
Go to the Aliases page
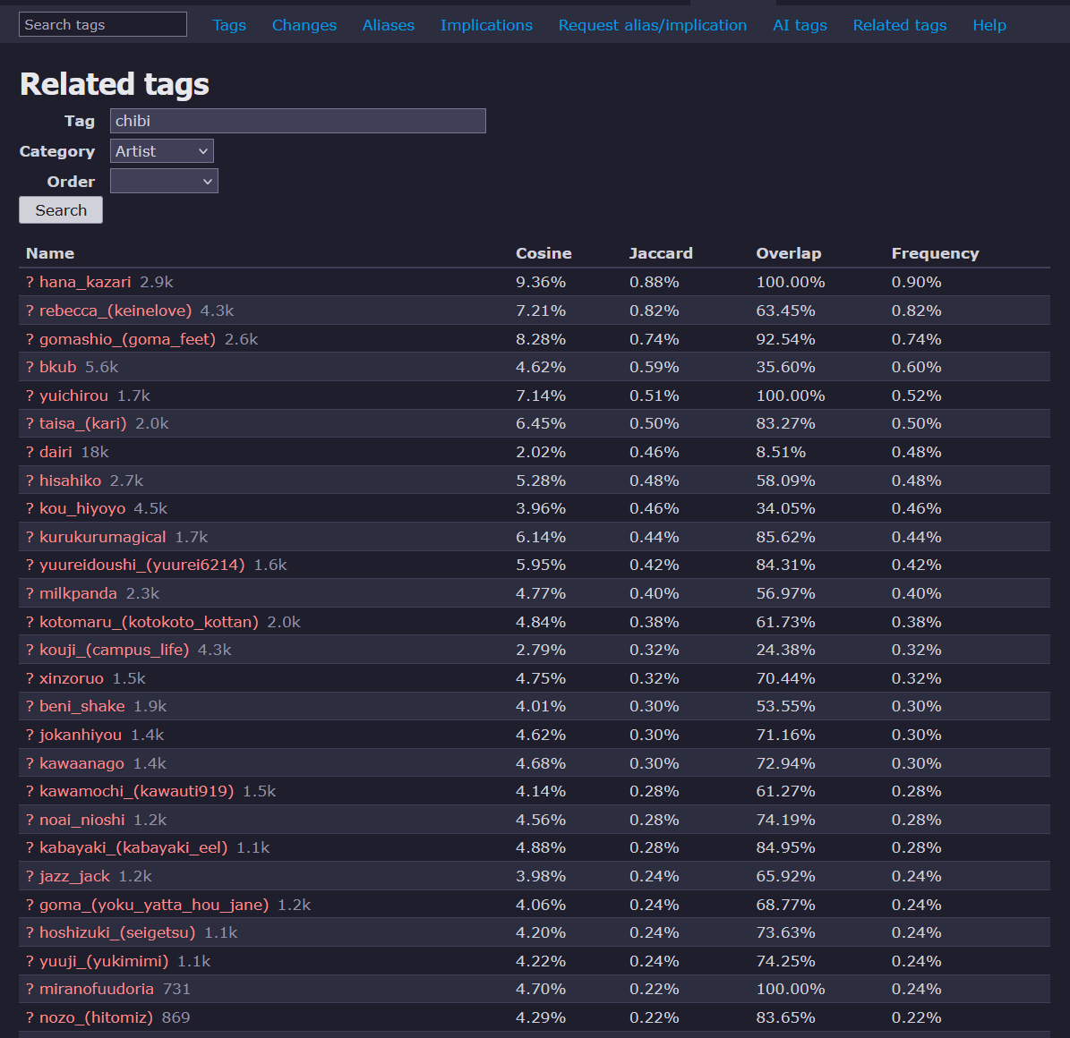(389, 25)
